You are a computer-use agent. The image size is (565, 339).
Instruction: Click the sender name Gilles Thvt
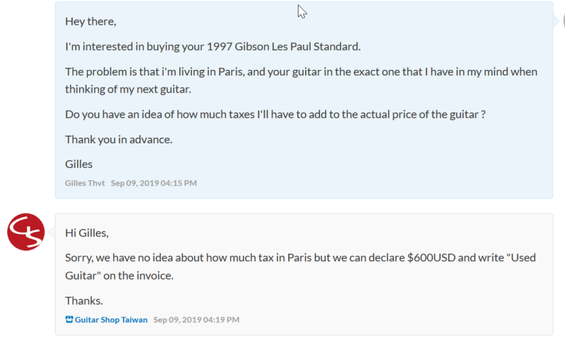(85, 184)
